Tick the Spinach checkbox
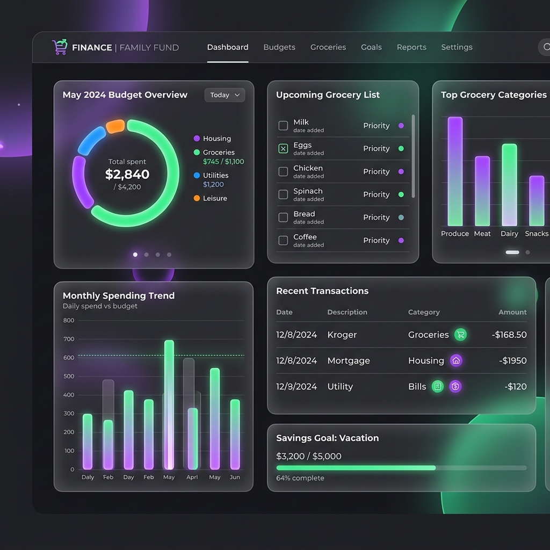Viewport: 550px width, 550px height. coord(283,194)
